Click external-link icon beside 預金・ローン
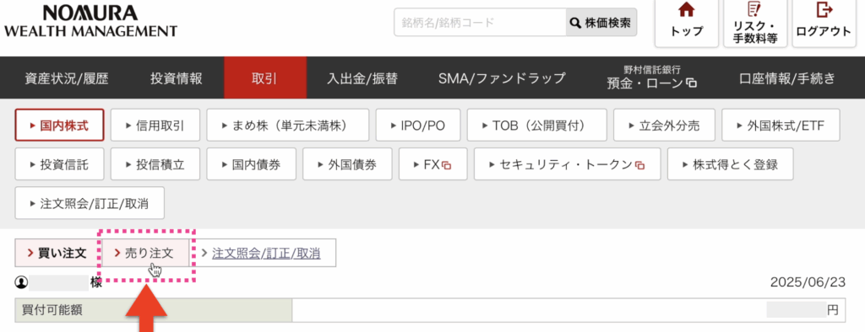 (692, 83)
